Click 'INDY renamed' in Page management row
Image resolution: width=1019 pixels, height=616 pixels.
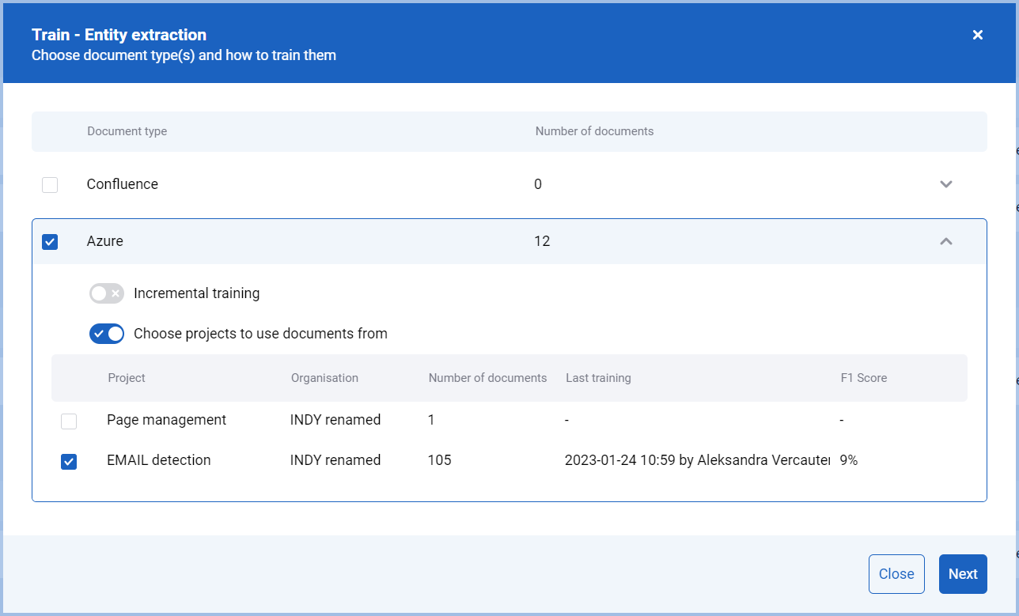pos(335,420)
